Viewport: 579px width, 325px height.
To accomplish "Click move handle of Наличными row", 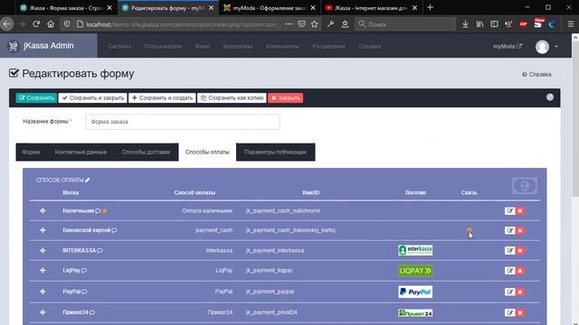I will (x=43, y=210).
